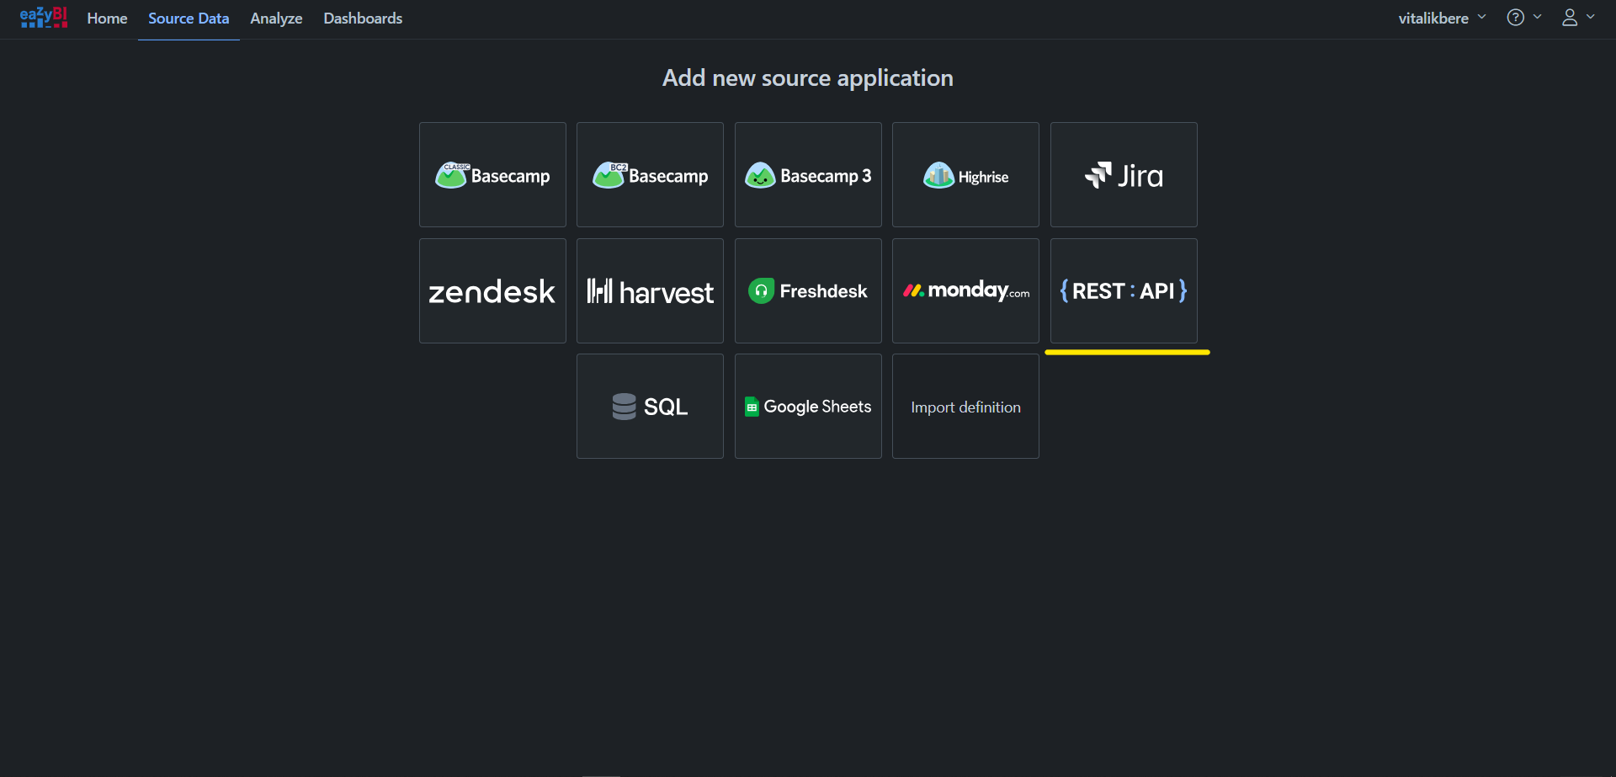
Task: Expand the help question mark menu
Action: [x=1523, y=18]
